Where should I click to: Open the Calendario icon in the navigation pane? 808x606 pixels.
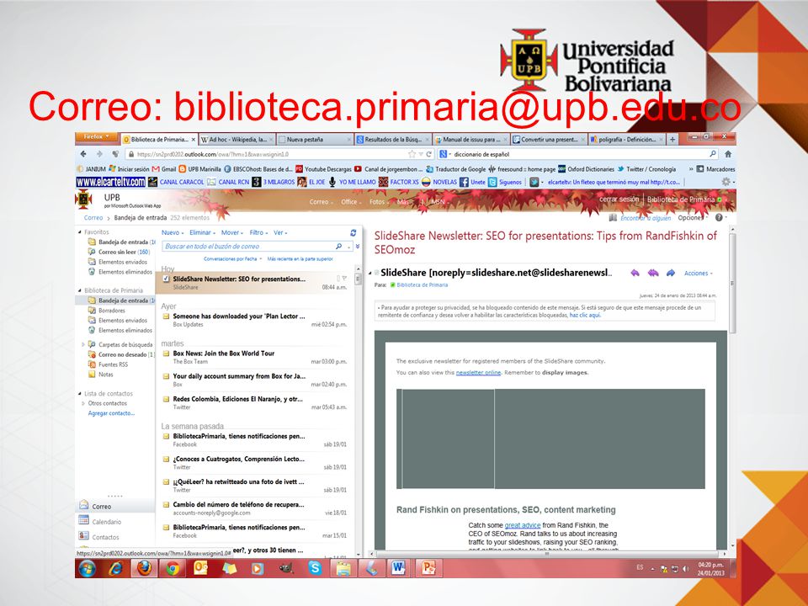[83, 520]
